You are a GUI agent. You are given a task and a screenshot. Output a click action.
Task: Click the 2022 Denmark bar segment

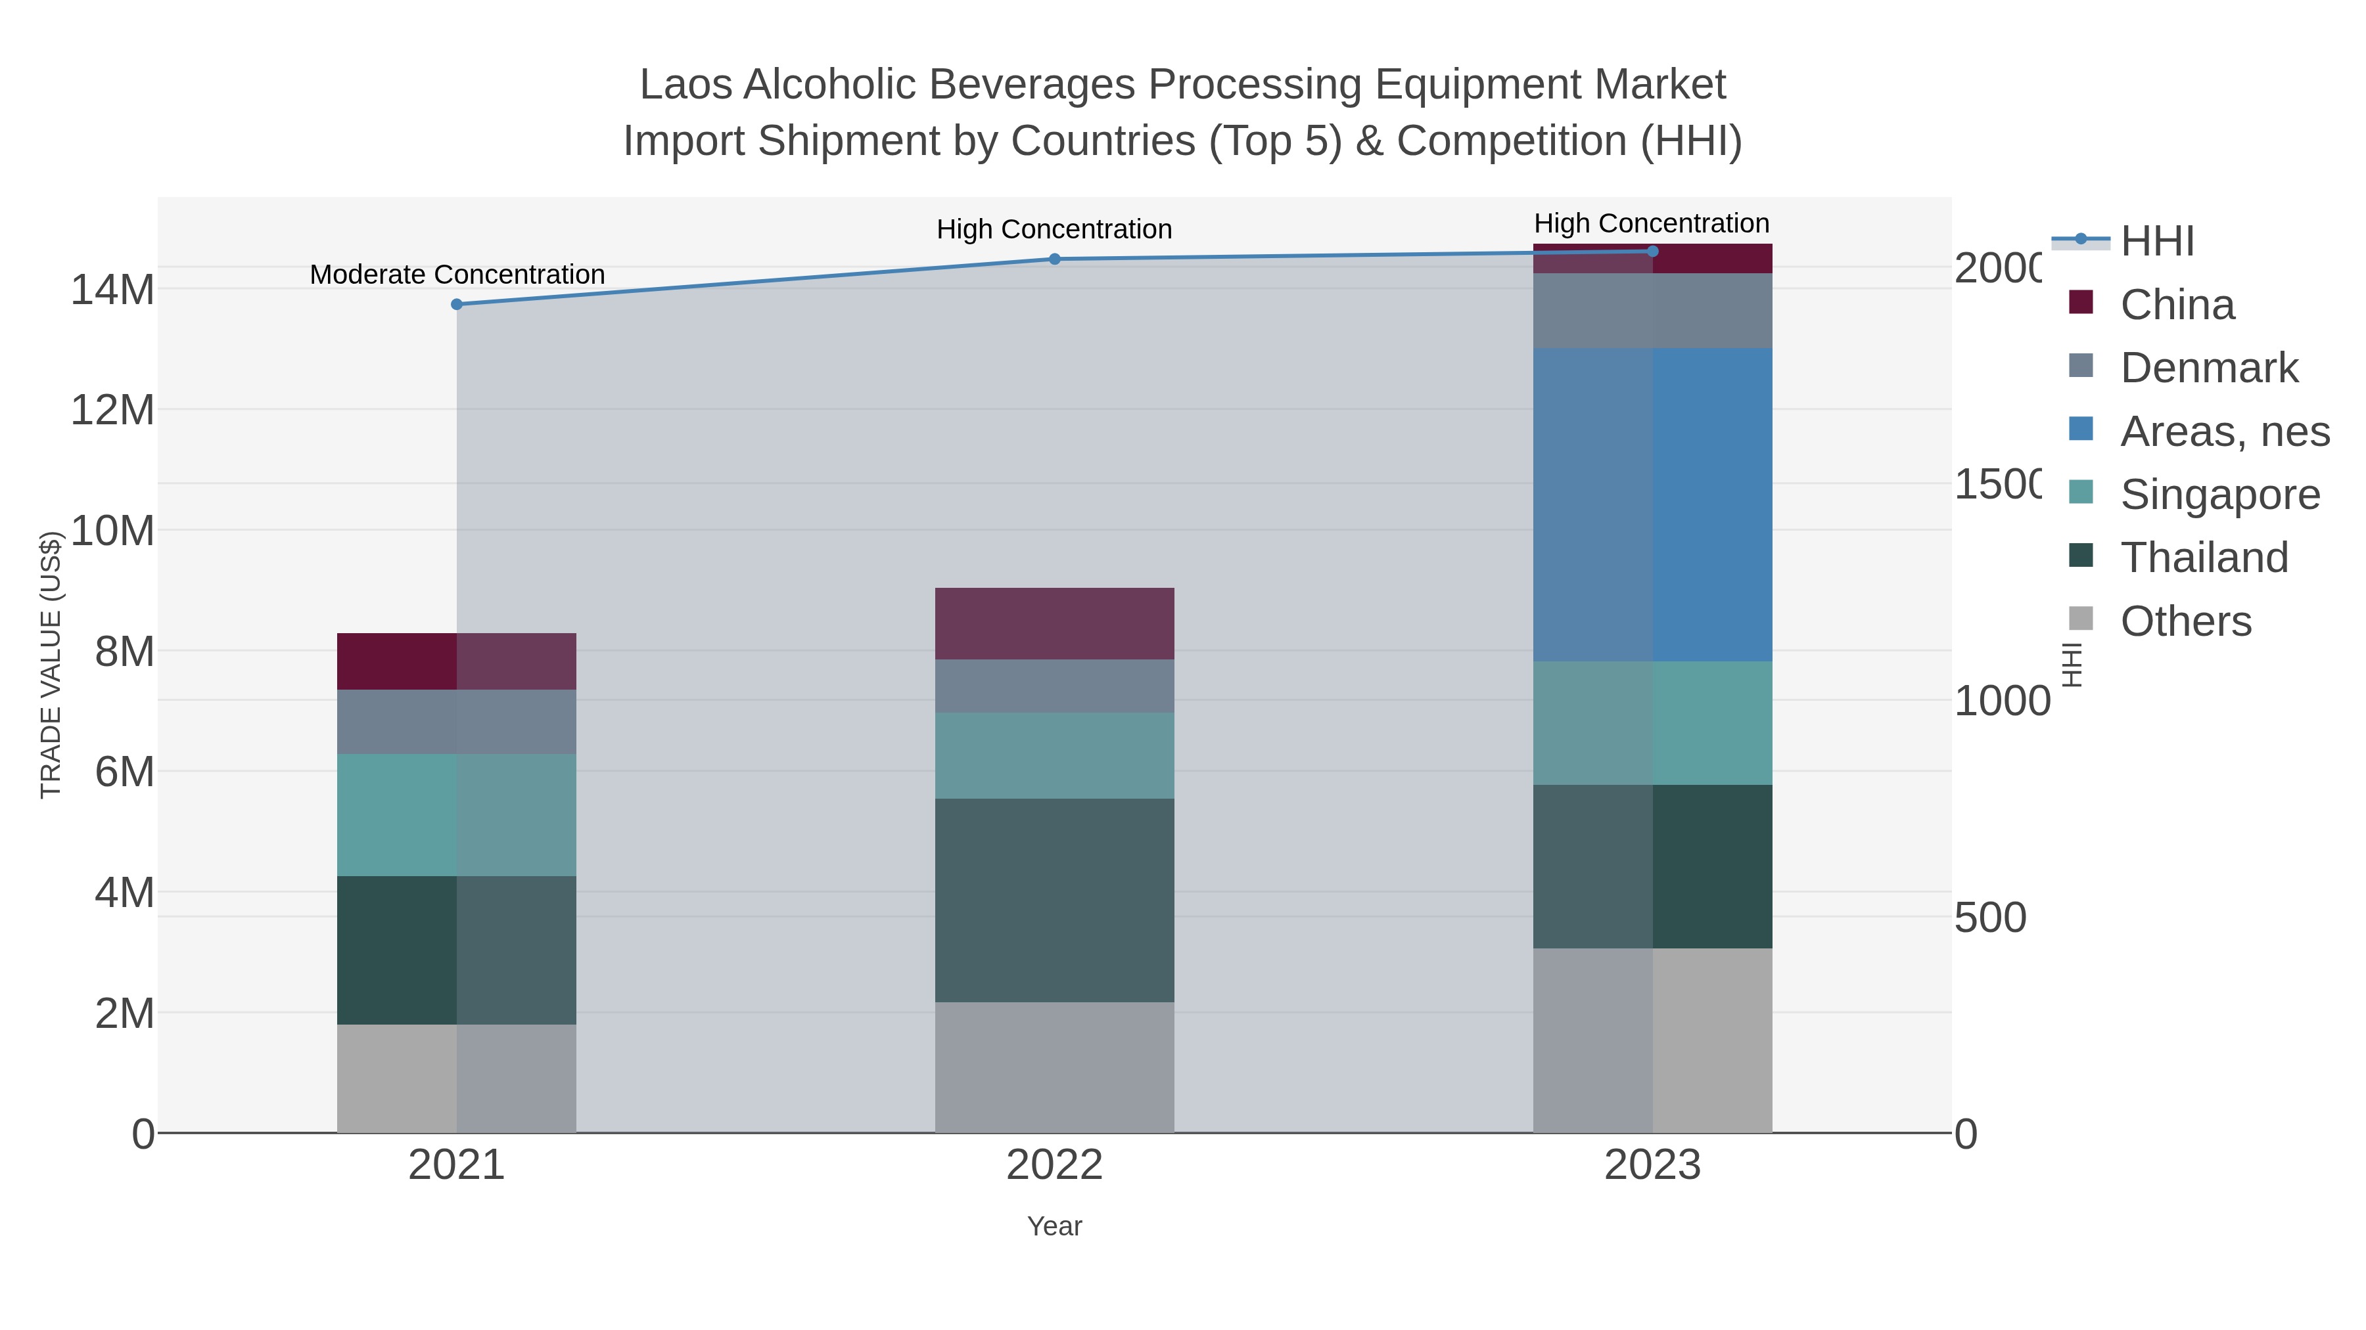(x=1054, y=686)
